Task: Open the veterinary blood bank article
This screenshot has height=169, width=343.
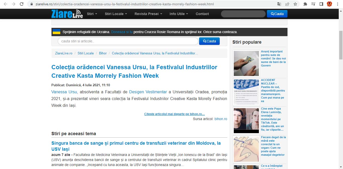Action: pyautogui.click(x=136, y=146)
